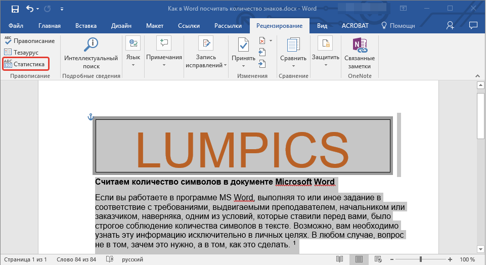Expand the Защитить protect dropdown
The image size is (486, 265).
click(x=325, y=65)
